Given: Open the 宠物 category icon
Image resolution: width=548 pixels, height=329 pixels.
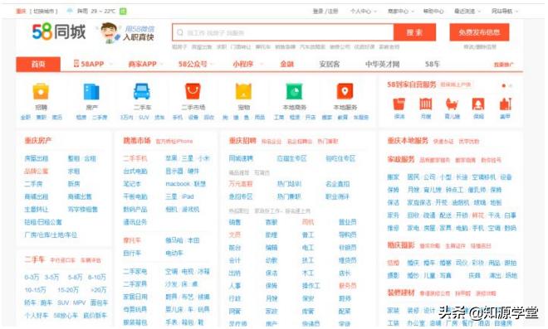Looking at the screenshot, I should pyautogui.click(x=243, y=92).
